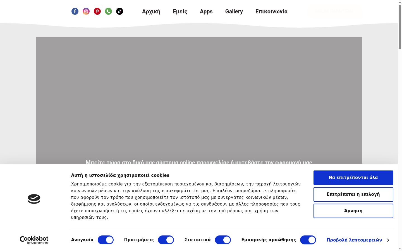Click the green phone call icon
402x251 pixels.
click(108, 11)
